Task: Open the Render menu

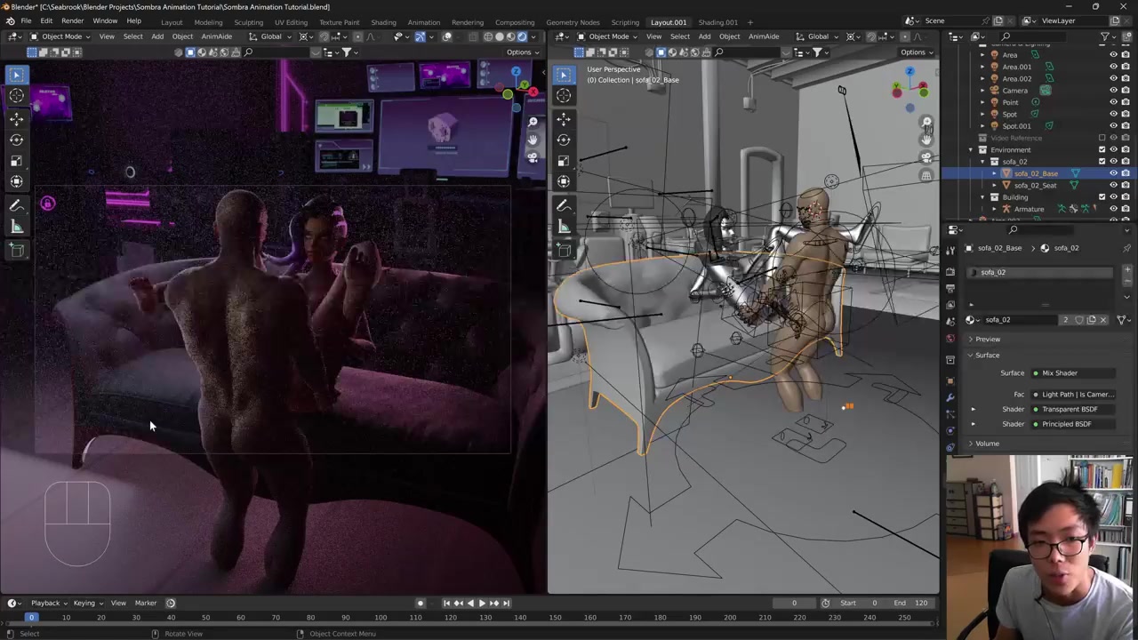Action: click(72, 20)
